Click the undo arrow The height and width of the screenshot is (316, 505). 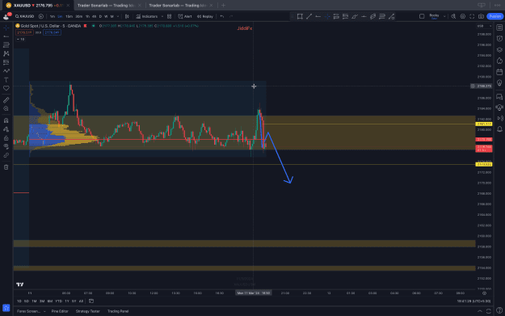tap(222, 16)
